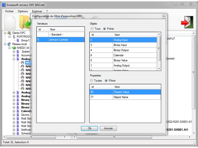Collapse the Clients OPC tree node
Viewport: 198px width, 148px height.
(x=5, y=33)
